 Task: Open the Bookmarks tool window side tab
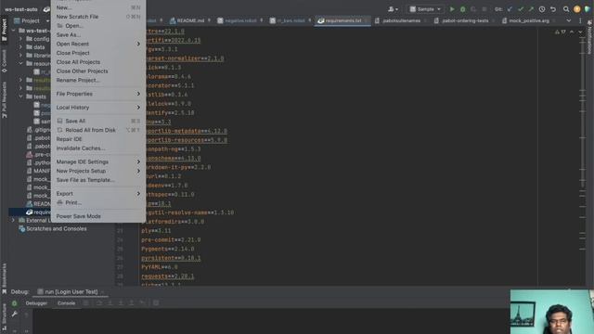click(4, 278)
